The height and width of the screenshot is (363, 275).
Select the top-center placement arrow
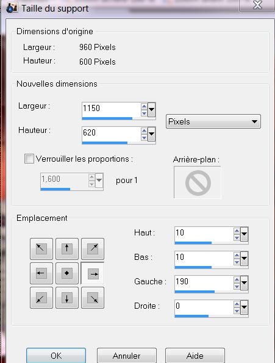(67, 249)
